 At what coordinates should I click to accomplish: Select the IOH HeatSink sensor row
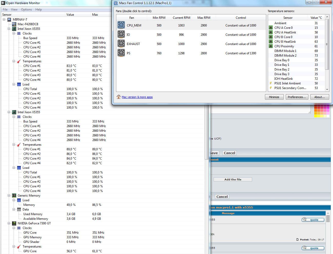click(297, 79)
